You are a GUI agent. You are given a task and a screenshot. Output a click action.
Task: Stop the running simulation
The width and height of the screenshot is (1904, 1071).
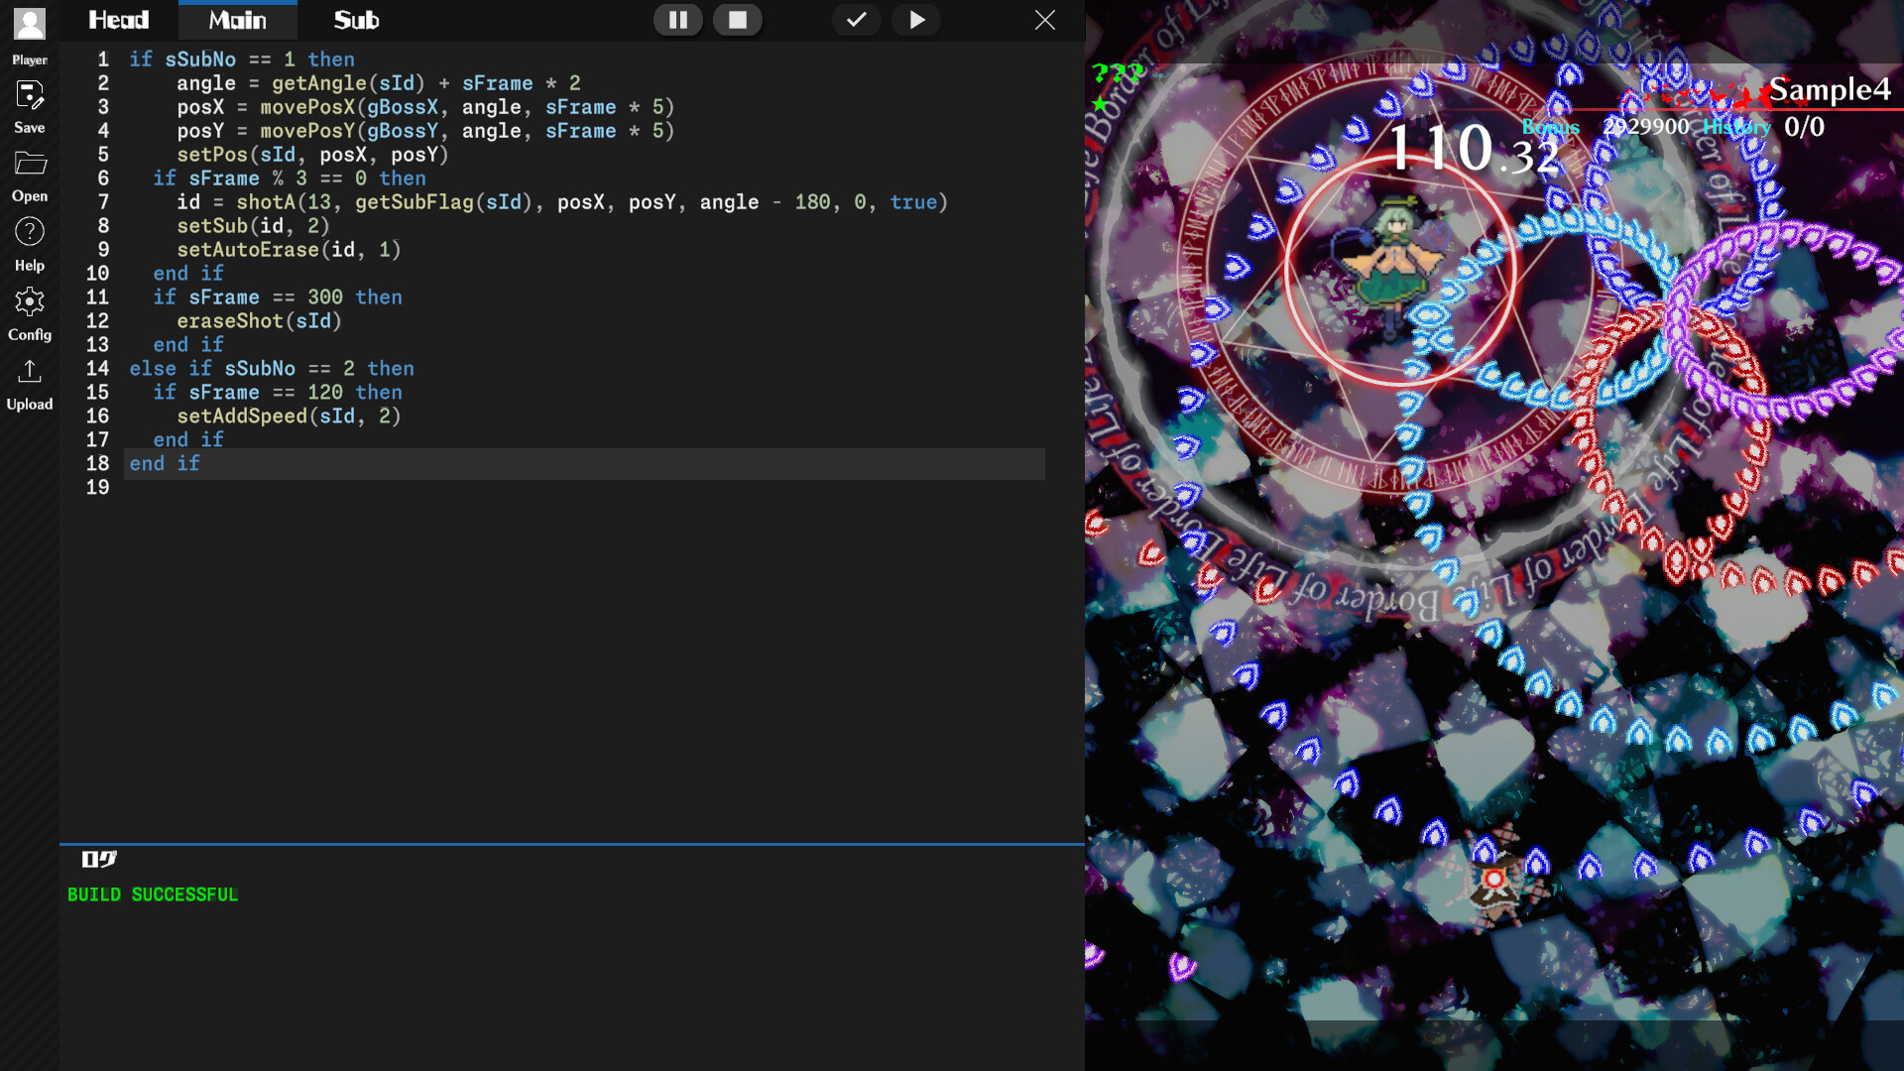738,19
